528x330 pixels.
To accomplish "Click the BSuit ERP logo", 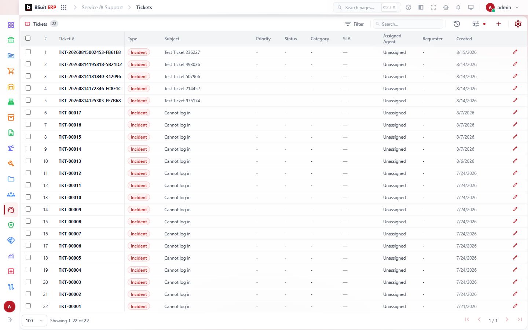I will [41, 7].
